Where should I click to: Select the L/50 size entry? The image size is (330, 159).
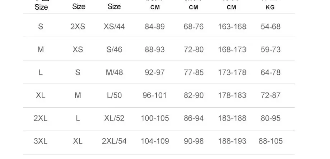tap(114, 95)
